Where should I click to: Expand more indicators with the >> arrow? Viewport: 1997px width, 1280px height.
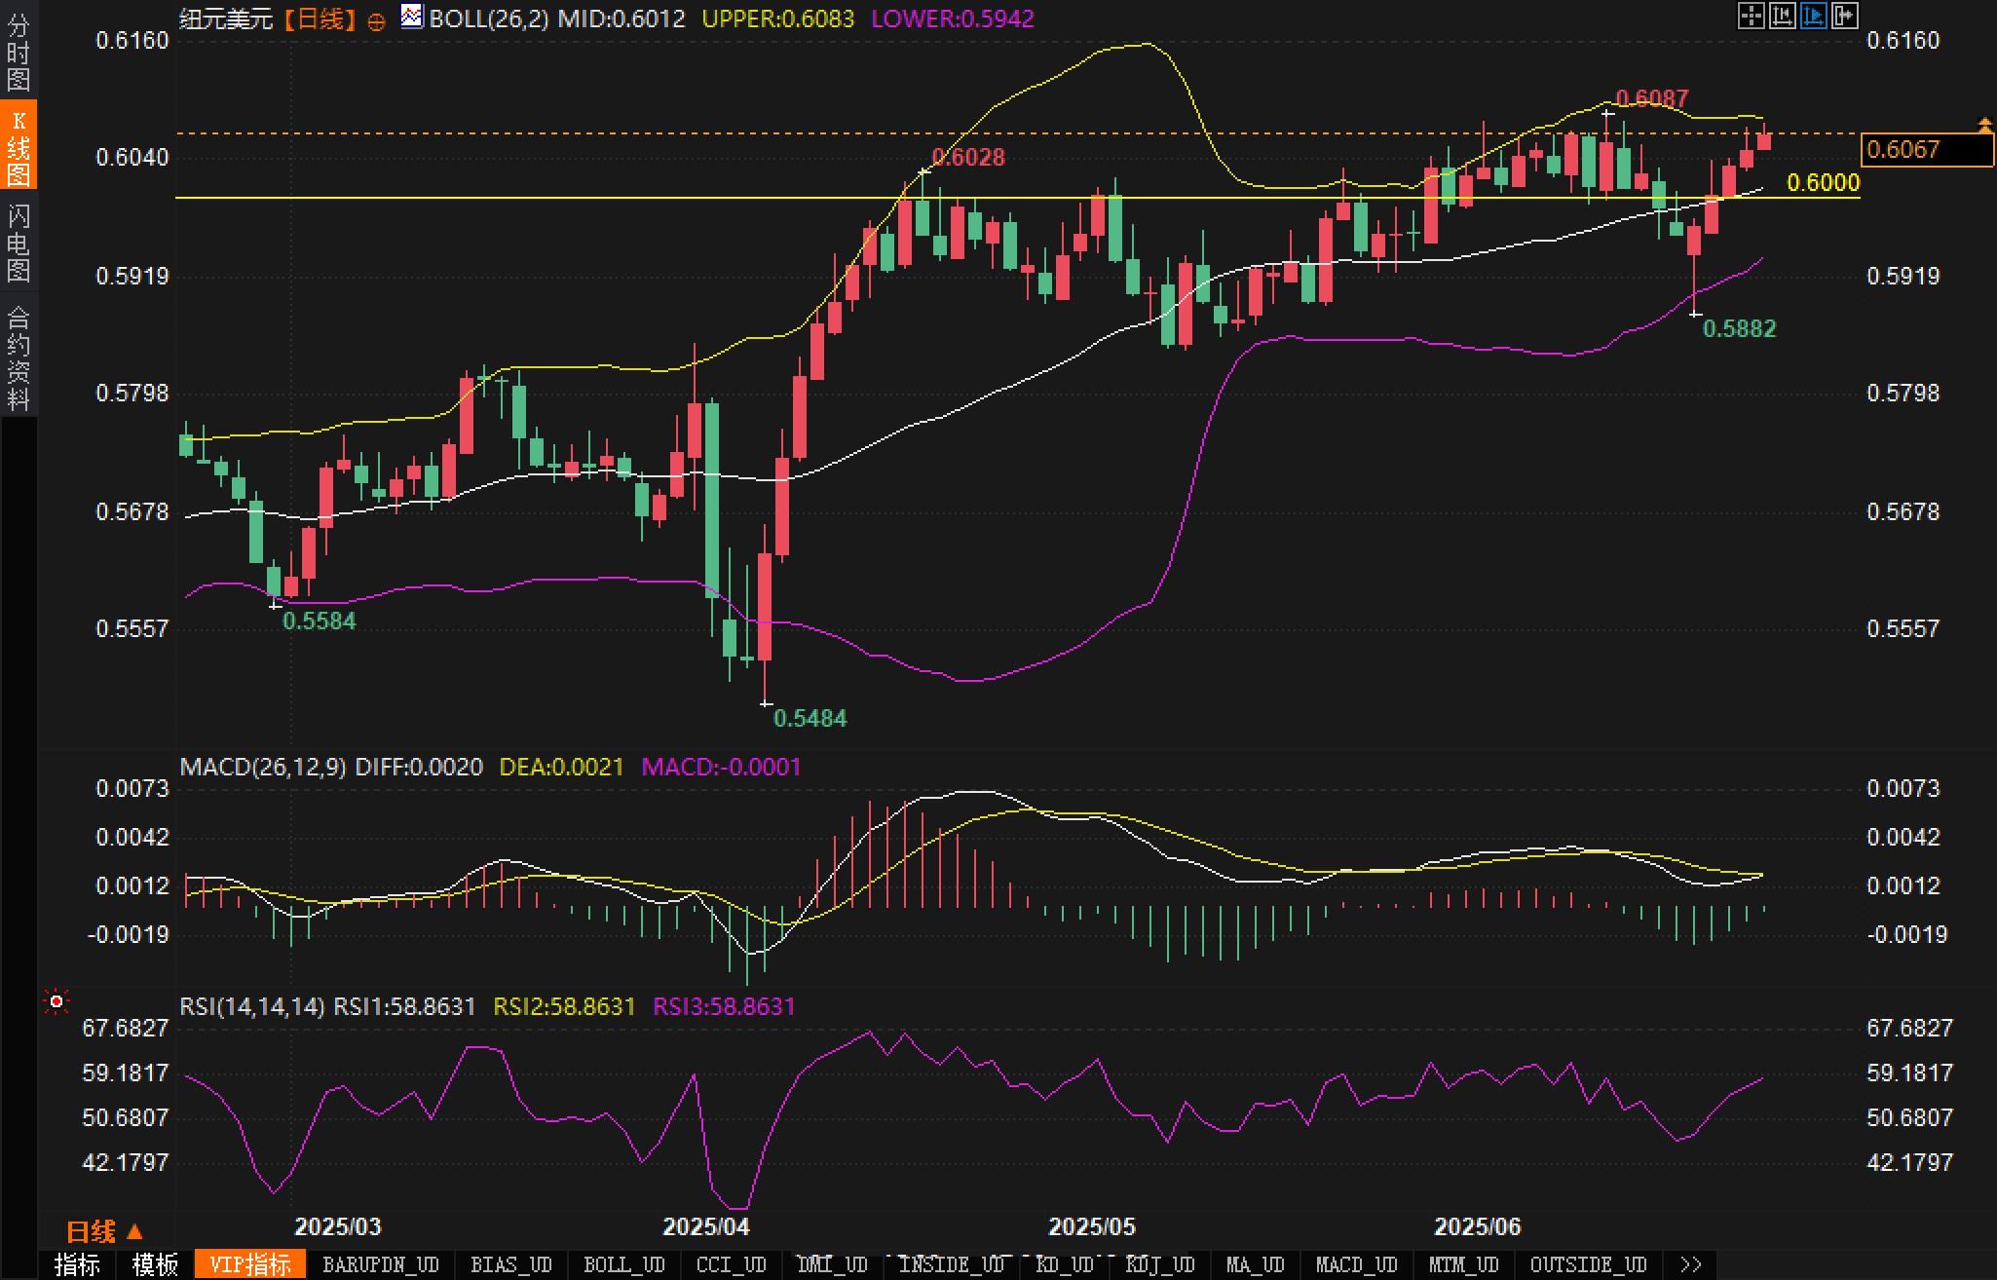click(1691, 1264)
